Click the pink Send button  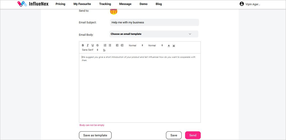click(x=193, y=135)
